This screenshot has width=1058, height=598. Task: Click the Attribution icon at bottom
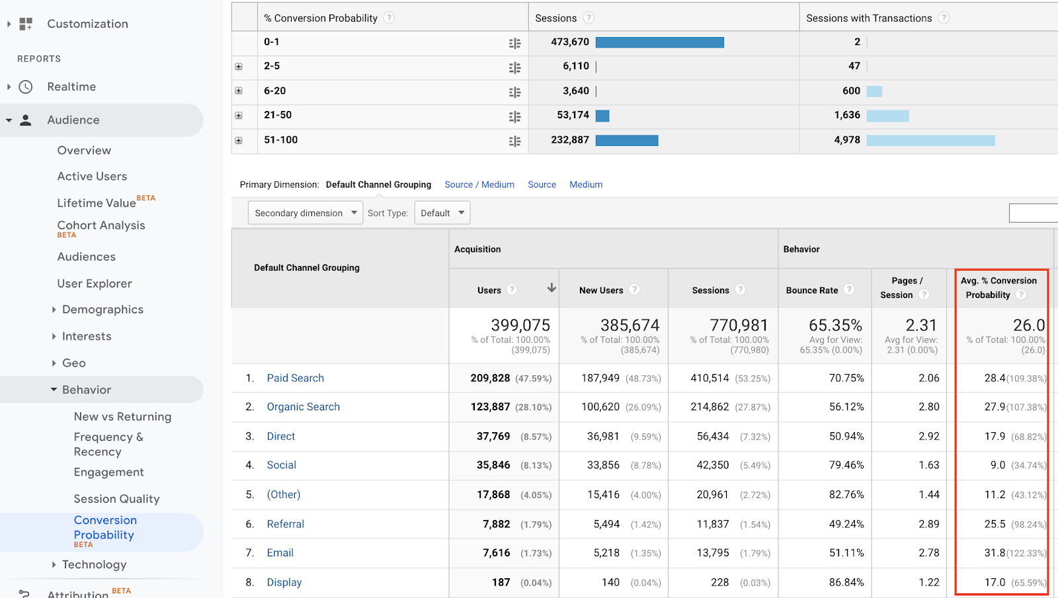pyautogui.click(x=24, y=593)
